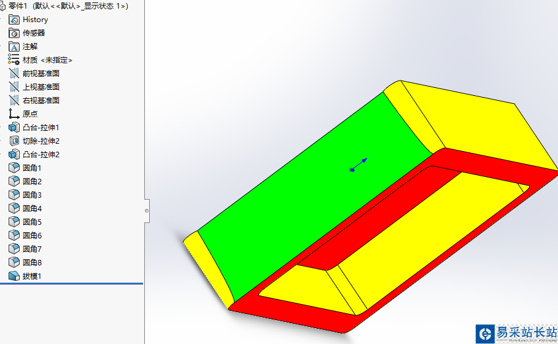Click the blue draft direction arrow
This screenshot has width=558, height=344.
(x=358, y=165)
